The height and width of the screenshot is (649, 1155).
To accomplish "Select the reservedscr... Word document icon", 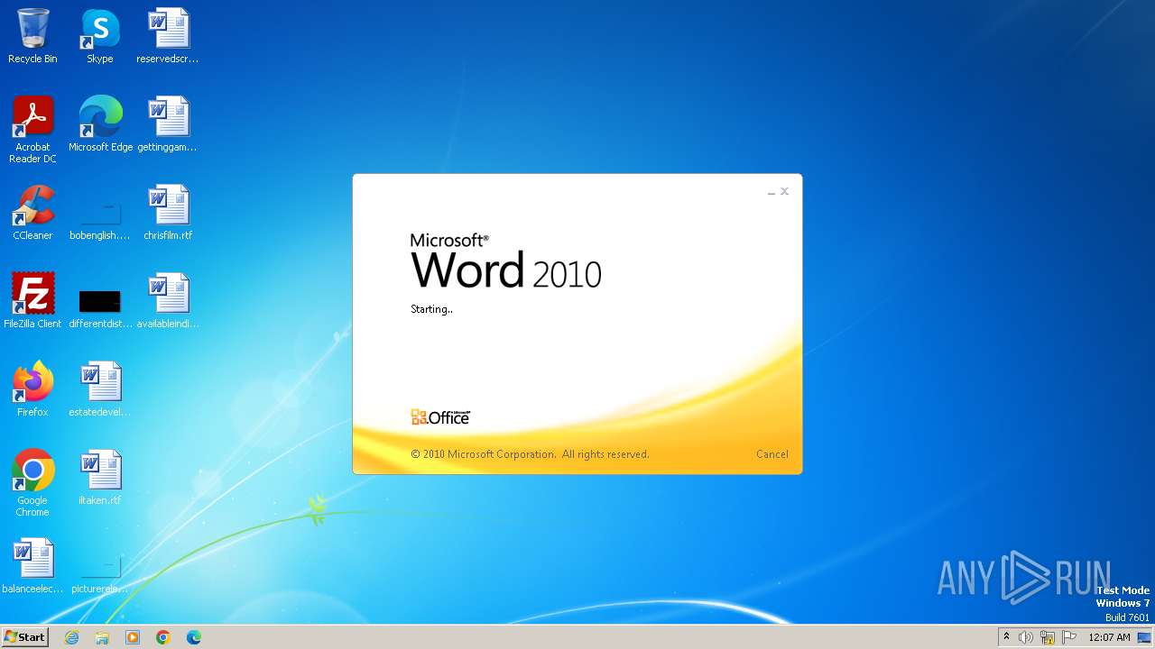I will 168,36.
